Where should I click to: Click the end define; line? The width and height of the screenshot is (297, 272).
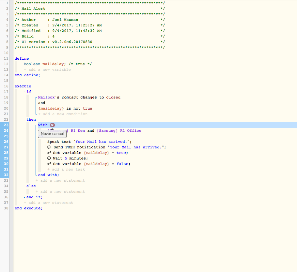coord(27,75)
